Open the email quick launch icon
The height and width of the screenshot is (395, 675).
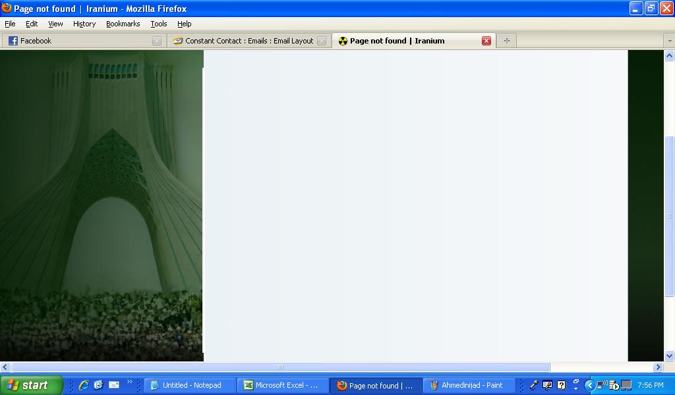(113, 385)
